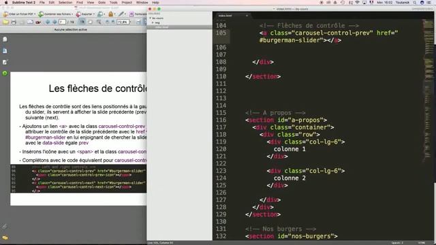
Task: Open the Time Machine icon in menu bar
Action: point(343,3)
